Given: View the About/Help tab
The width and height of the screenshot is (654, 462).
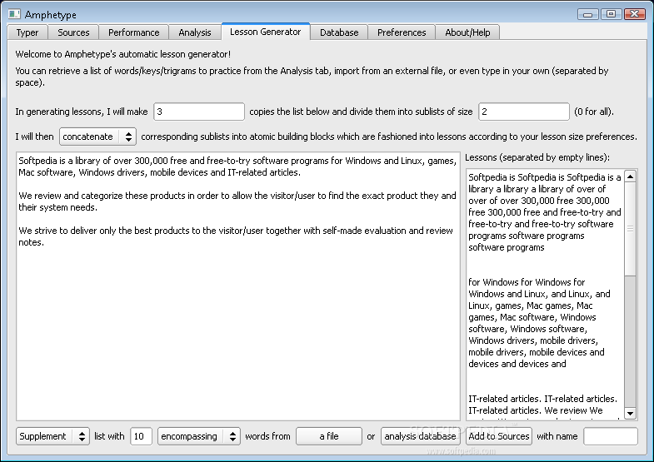Looking at the screenshot, I should pos(467,32).
